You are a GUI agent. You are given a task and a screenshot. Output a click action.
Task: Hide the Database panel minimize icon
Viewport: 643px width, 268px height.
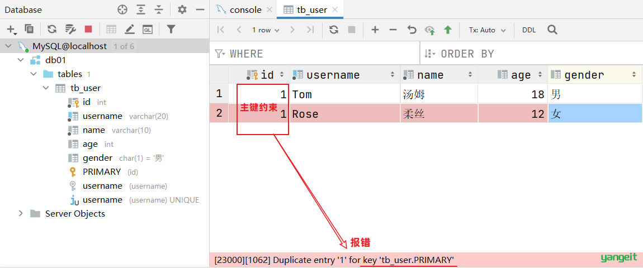[200, 10]
